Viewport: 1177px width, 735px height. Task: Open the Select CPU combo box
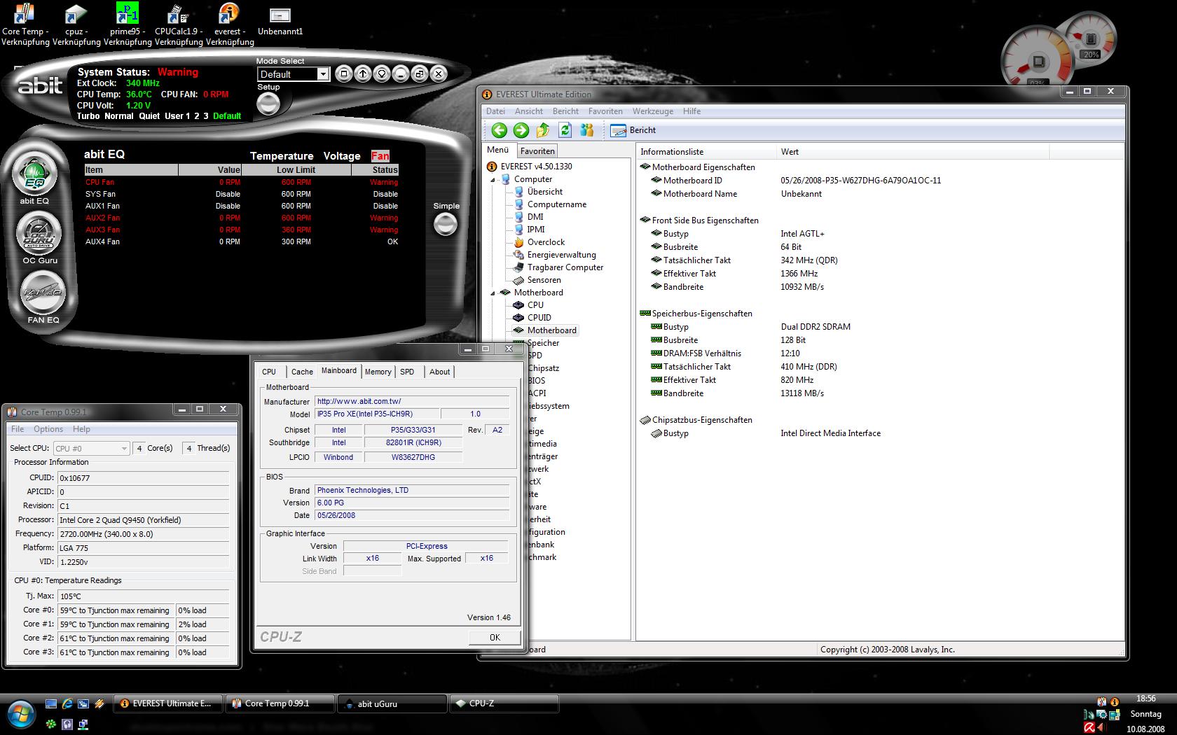[x=92, y=449]
